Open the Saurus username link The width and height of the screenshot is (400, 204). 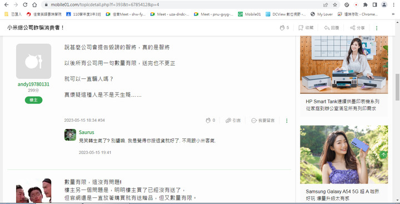pos(87,132)
